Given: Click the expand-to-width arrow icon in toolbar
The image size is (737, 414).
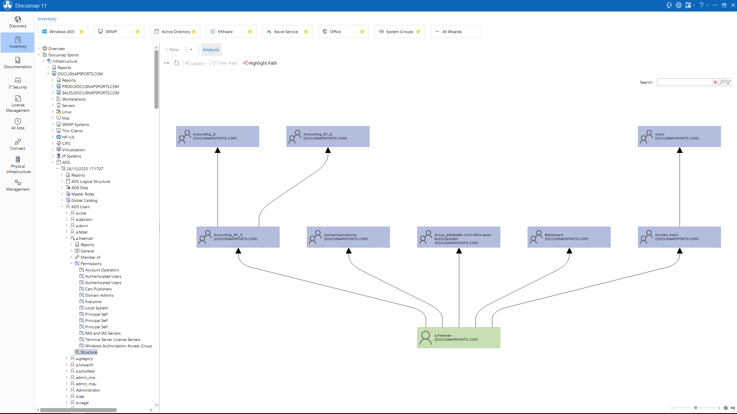Looking at the screenshot, I should point(166,63).
